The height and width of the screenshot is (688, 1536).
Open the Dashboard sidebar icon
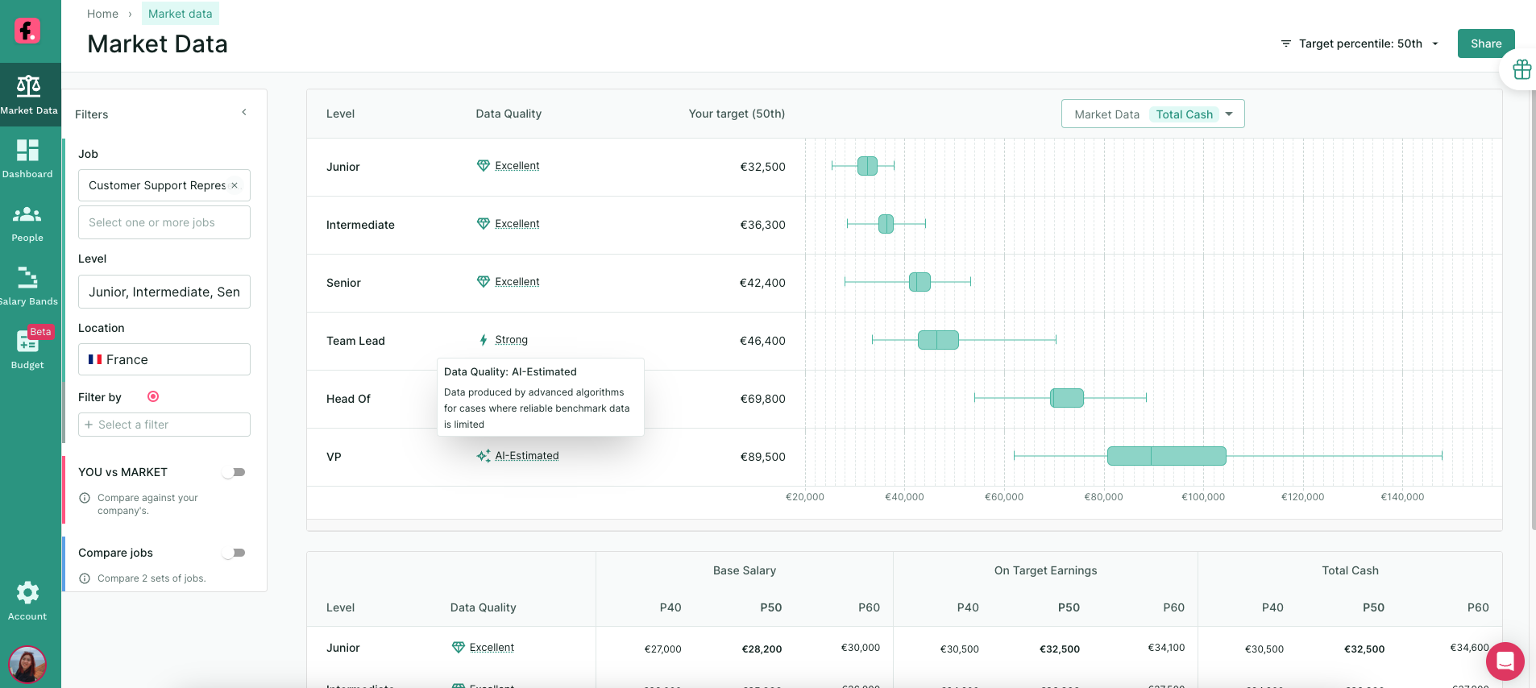coord(27,158)
